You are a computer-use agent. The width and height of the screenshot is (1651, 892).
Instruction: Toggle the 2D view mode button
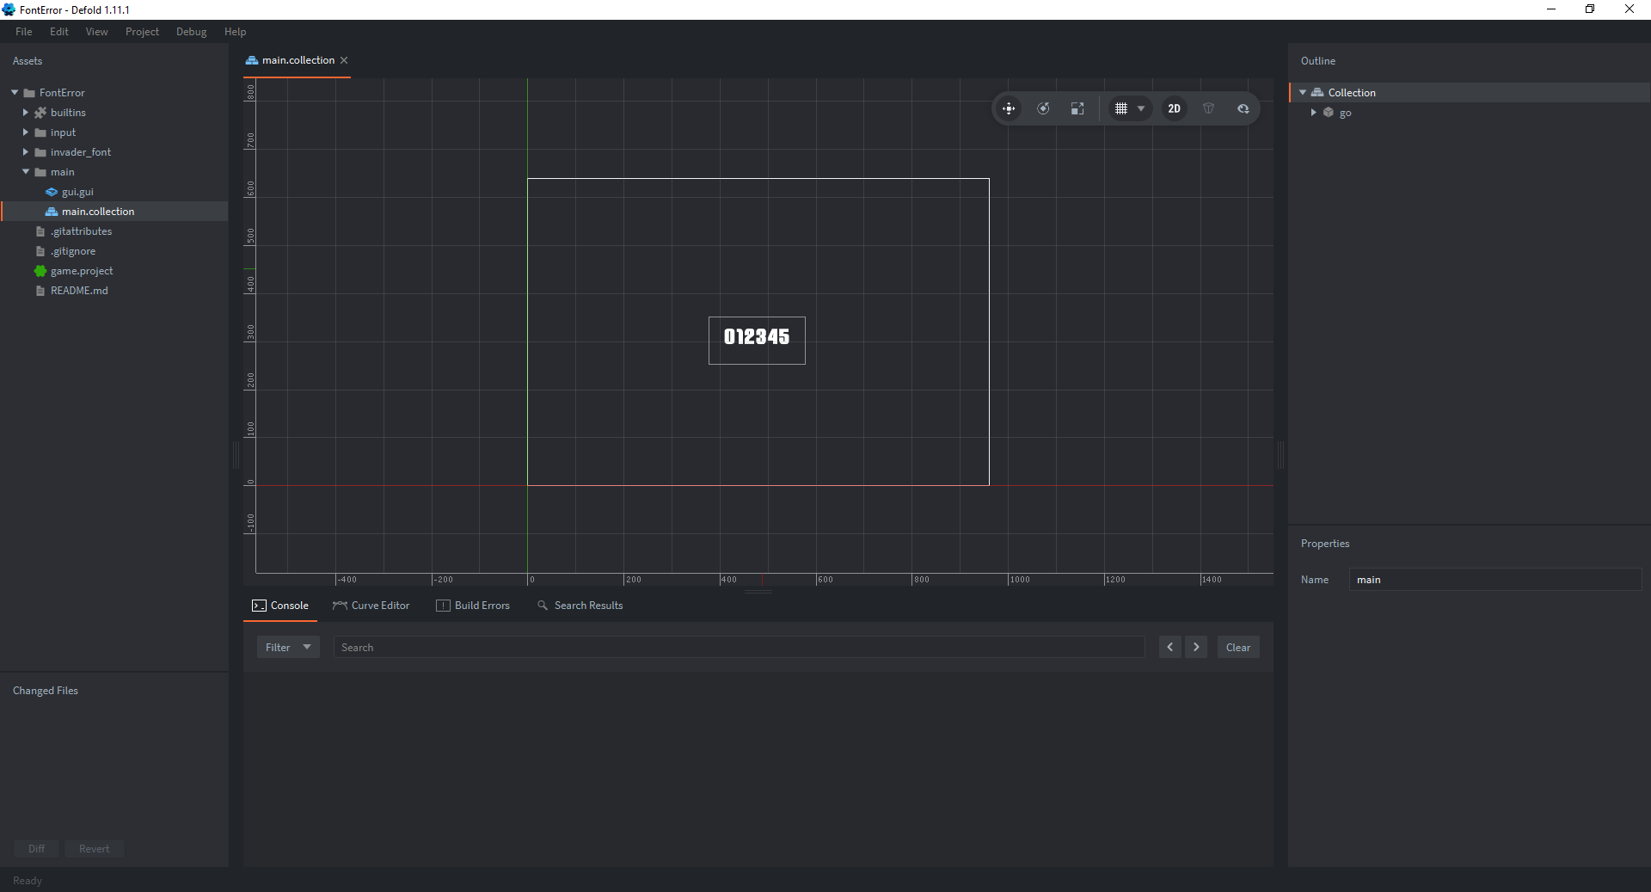1174,108
